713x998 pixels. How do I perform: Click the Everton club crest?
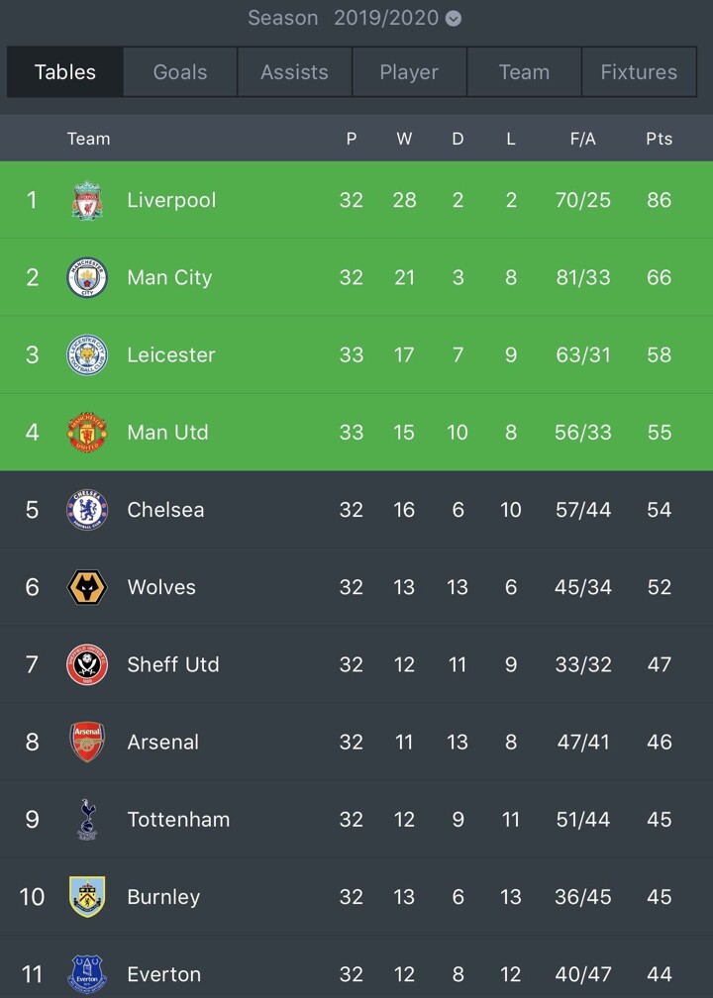point(87,974)
